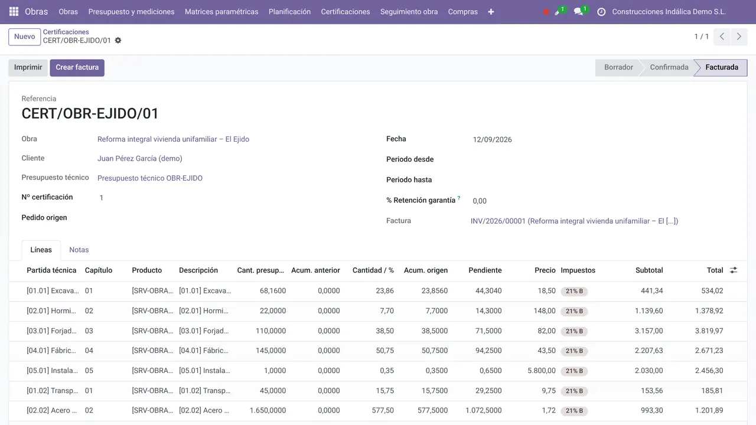Image resolution: width=756 pixels, height=425 pixels.
Task: Open the row starting with [03.01] Forjad
Action: (378, 331)
